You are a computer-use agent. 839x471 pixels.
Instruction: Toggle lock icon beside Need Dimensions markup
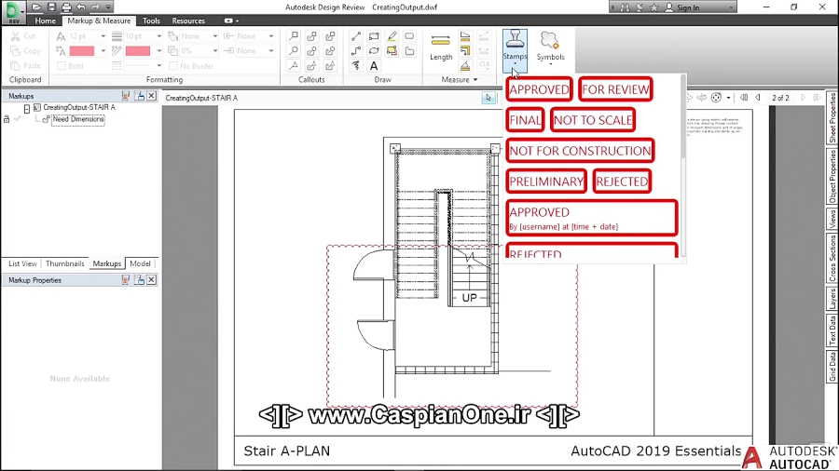[7, 119]
